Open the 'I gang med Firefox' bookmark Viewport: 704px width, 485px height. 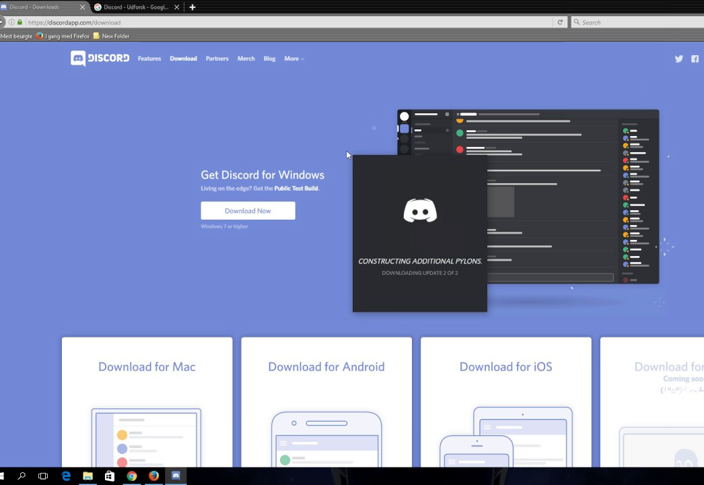click(63, 36)
